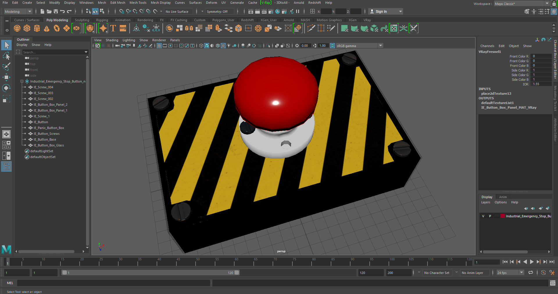Collapse the Industrial_Emergency_Stop_Button group in Outliner
This screenshot has width=558, height=294.
pos(22,81)
